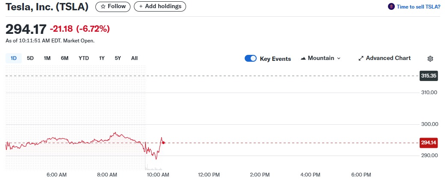Select the 1Y time range
The image size is (447, 183).
click(102, 58)
